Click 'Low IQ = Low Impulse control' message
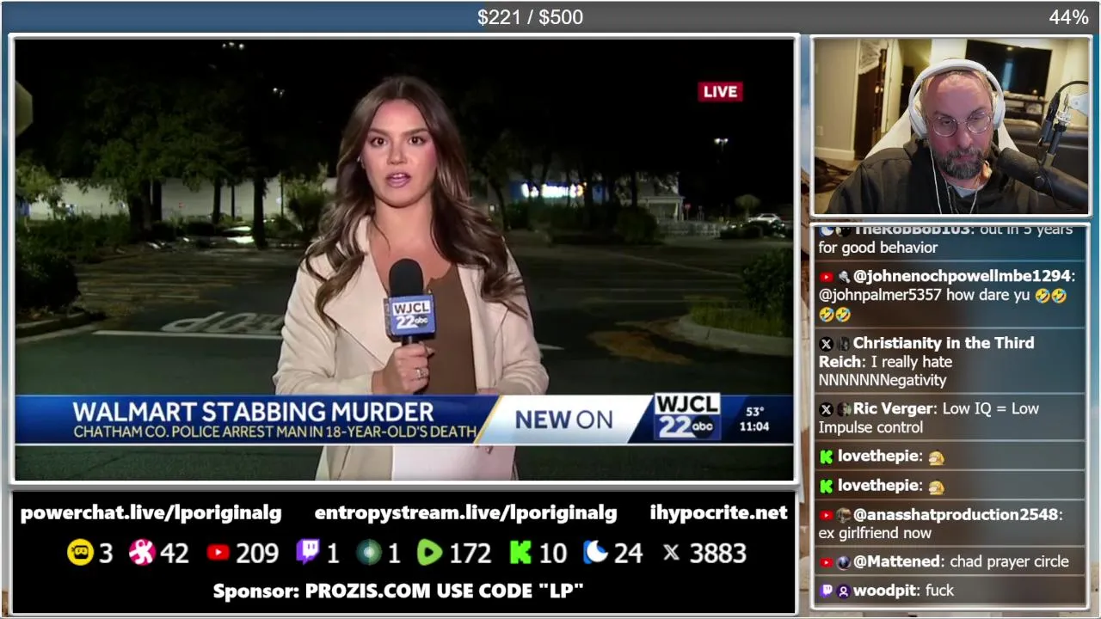 pyautogui.click(x=929, y=418)
